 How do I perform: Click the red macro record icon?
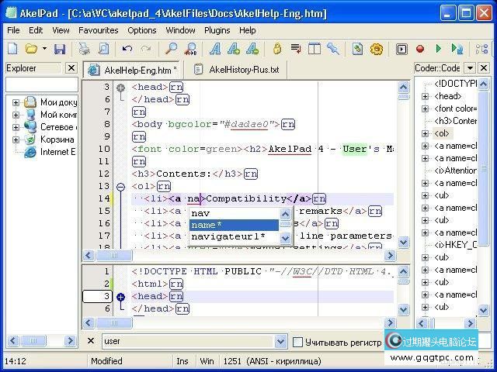tap(420, 49)
